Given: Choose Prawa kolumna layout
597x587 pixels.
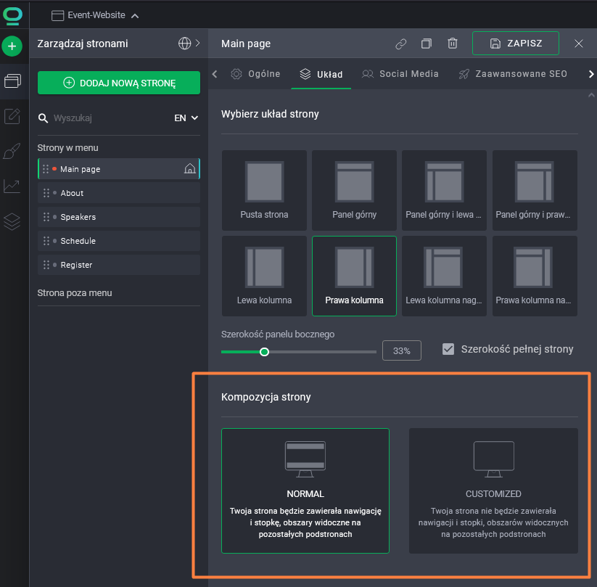Looking at the screenshot, I should coord(354,276).
